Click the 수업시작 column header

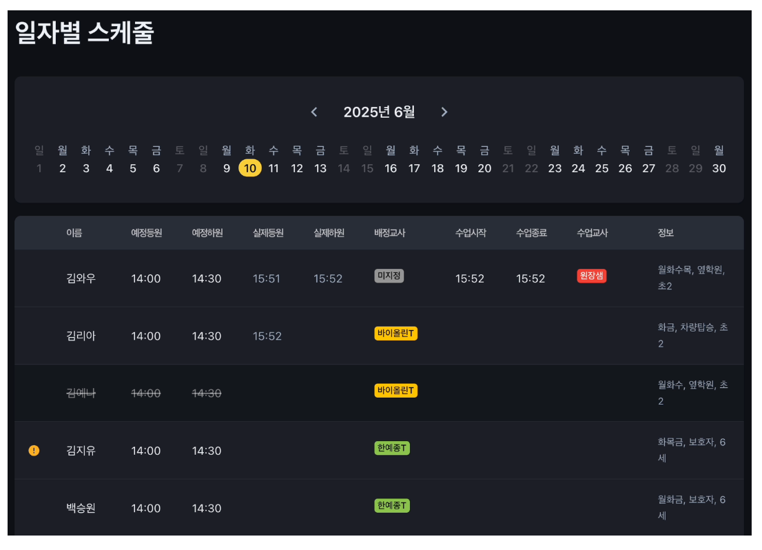(x=471, y=233)
